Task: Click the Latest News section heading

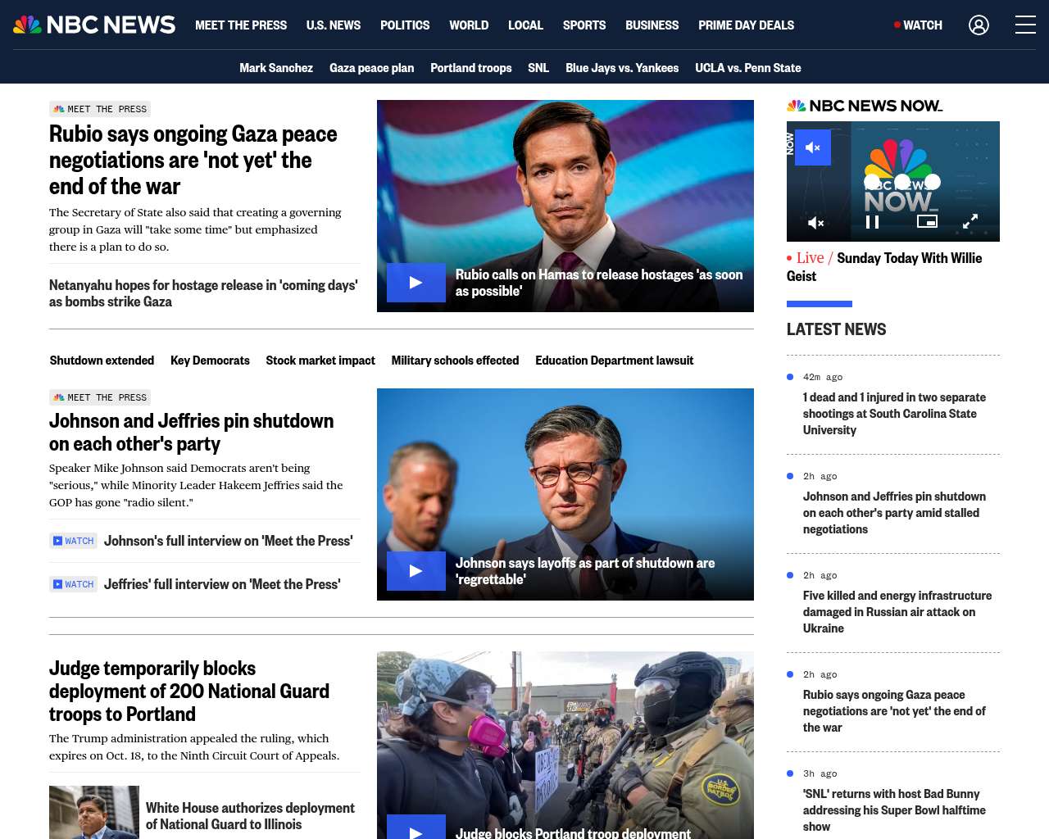Action: pos(836,329)
